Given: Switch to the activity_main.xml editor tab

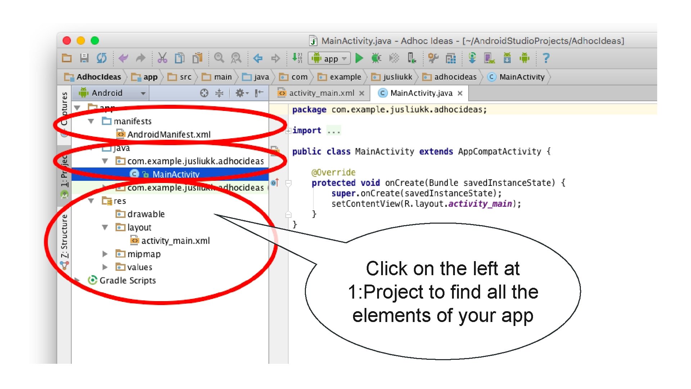Looking at the screenshot, I should click(321, 93).
